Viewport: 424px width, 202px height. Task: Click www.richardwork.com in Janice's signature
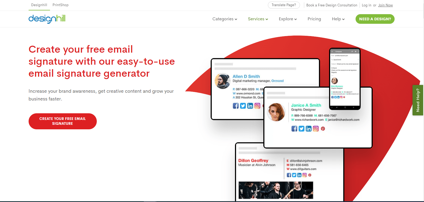point(309,120)
